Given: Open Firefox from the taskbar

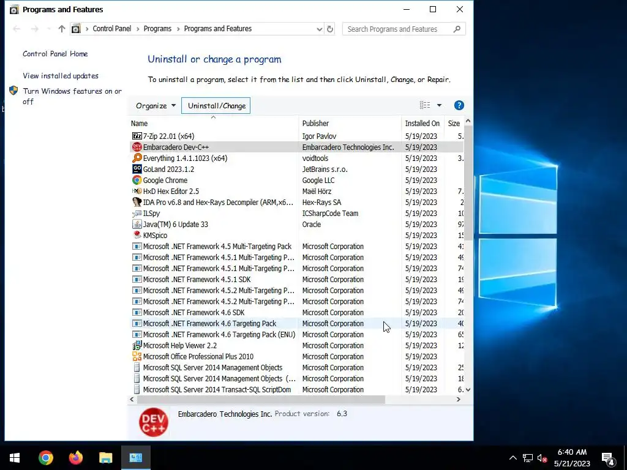Looking at the screenshot, I should tap(75, 458).
